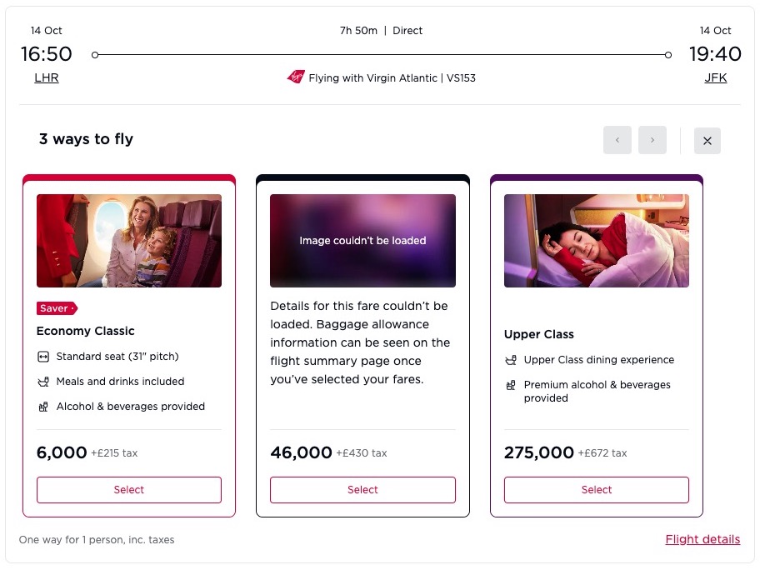The width and height of the screenshot is (760, 570).
Task: Click the standard seat pitch icon
Action: tap(44, 357)
